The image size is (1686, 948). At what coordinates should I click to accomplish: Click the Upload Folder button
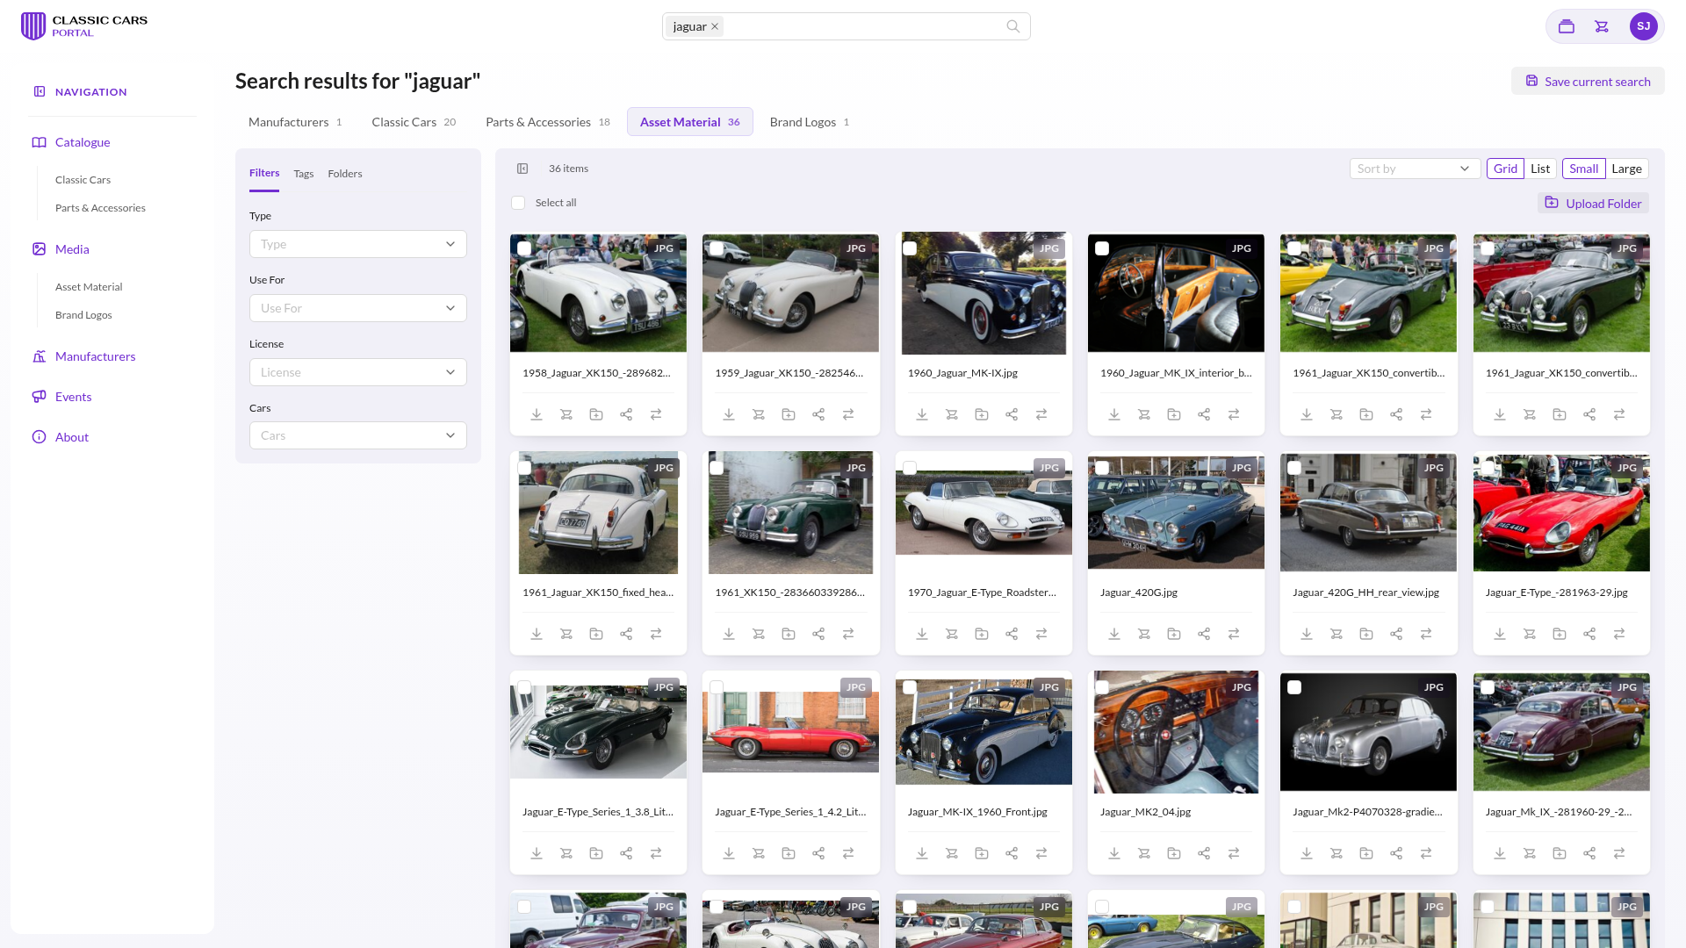(1593, 203)
